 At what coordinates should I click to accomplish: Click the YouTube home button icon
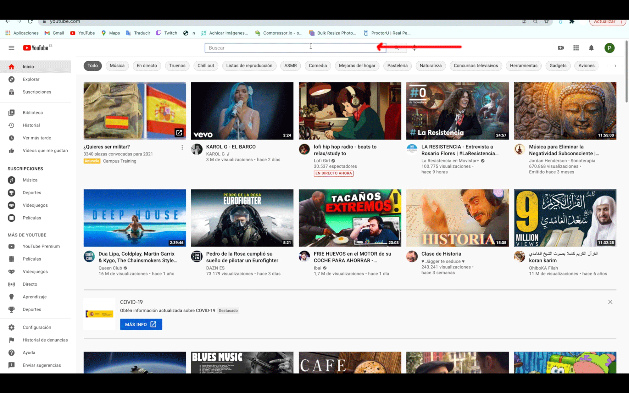coord(11,66)
